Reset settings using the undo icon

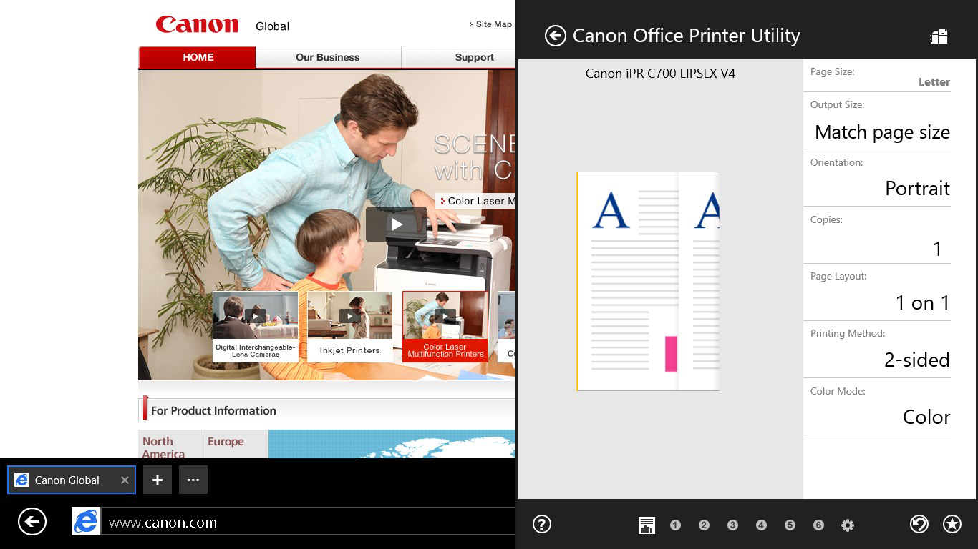point(920,524)
